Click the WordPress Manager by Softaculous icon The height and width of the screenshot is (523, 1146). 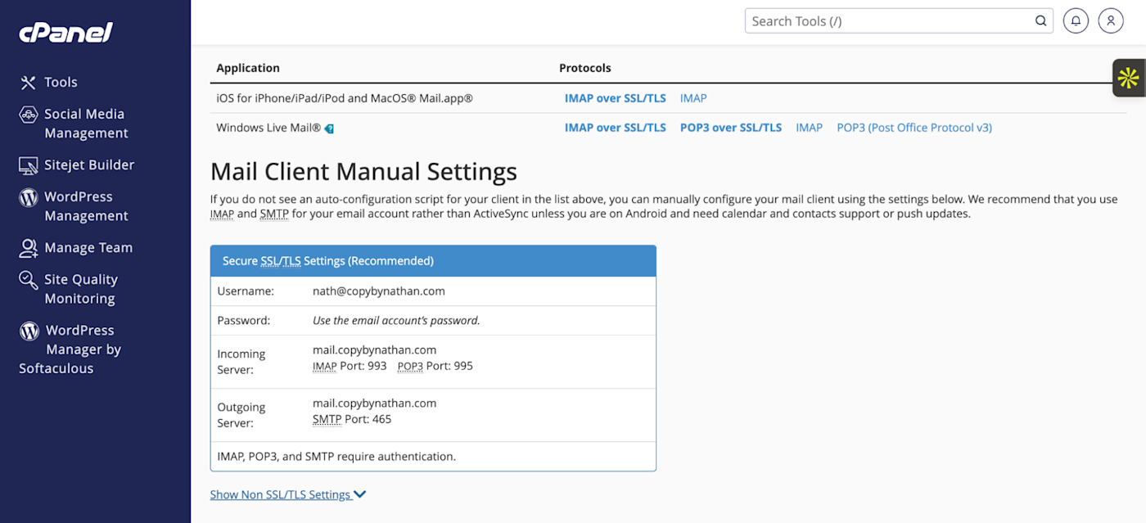[29, 331]
